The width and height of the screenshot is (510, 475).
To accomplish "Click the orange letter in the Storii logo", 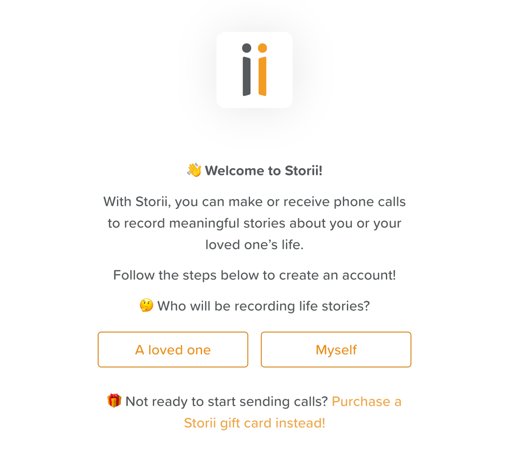I will [263, 72].
